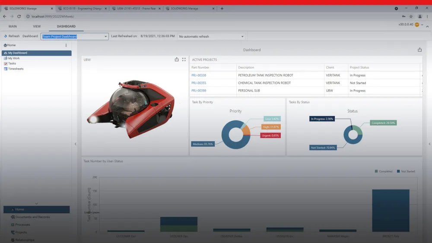Click the browser address bar URL
This screenshot has height=243, width=432.
(53, 16)
